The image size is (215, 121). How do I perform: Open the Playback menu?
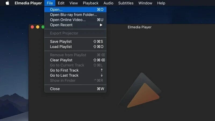[x=91, y=3]
